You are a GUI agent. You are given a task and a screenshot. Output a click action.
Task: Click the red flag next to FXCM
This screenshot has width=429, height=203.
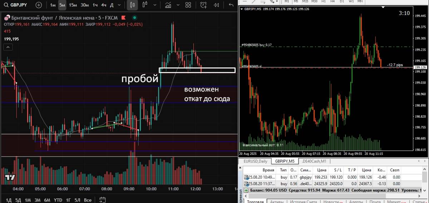point(123,18)
